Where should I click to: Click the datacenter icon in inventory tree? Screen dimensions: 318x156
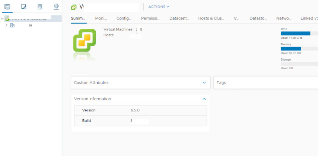[12, 25]
